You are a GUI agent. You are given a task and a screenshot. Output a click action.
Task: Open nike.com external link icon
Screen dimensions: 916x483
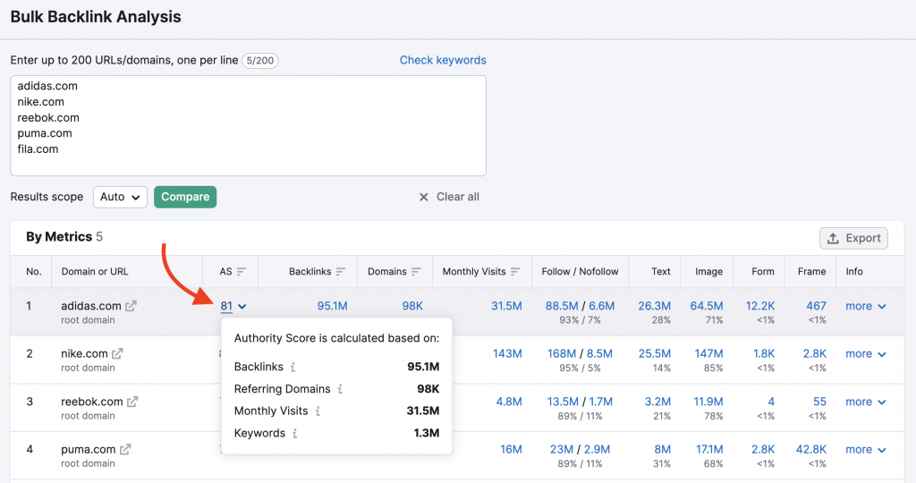coord(117,353)
